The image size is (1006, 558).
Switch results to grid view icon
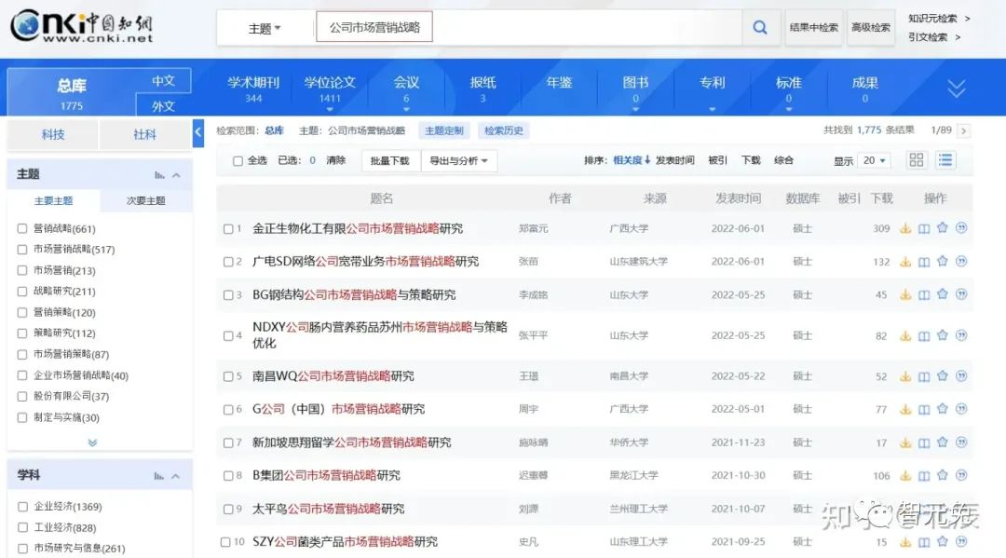[x=917, y=160]
